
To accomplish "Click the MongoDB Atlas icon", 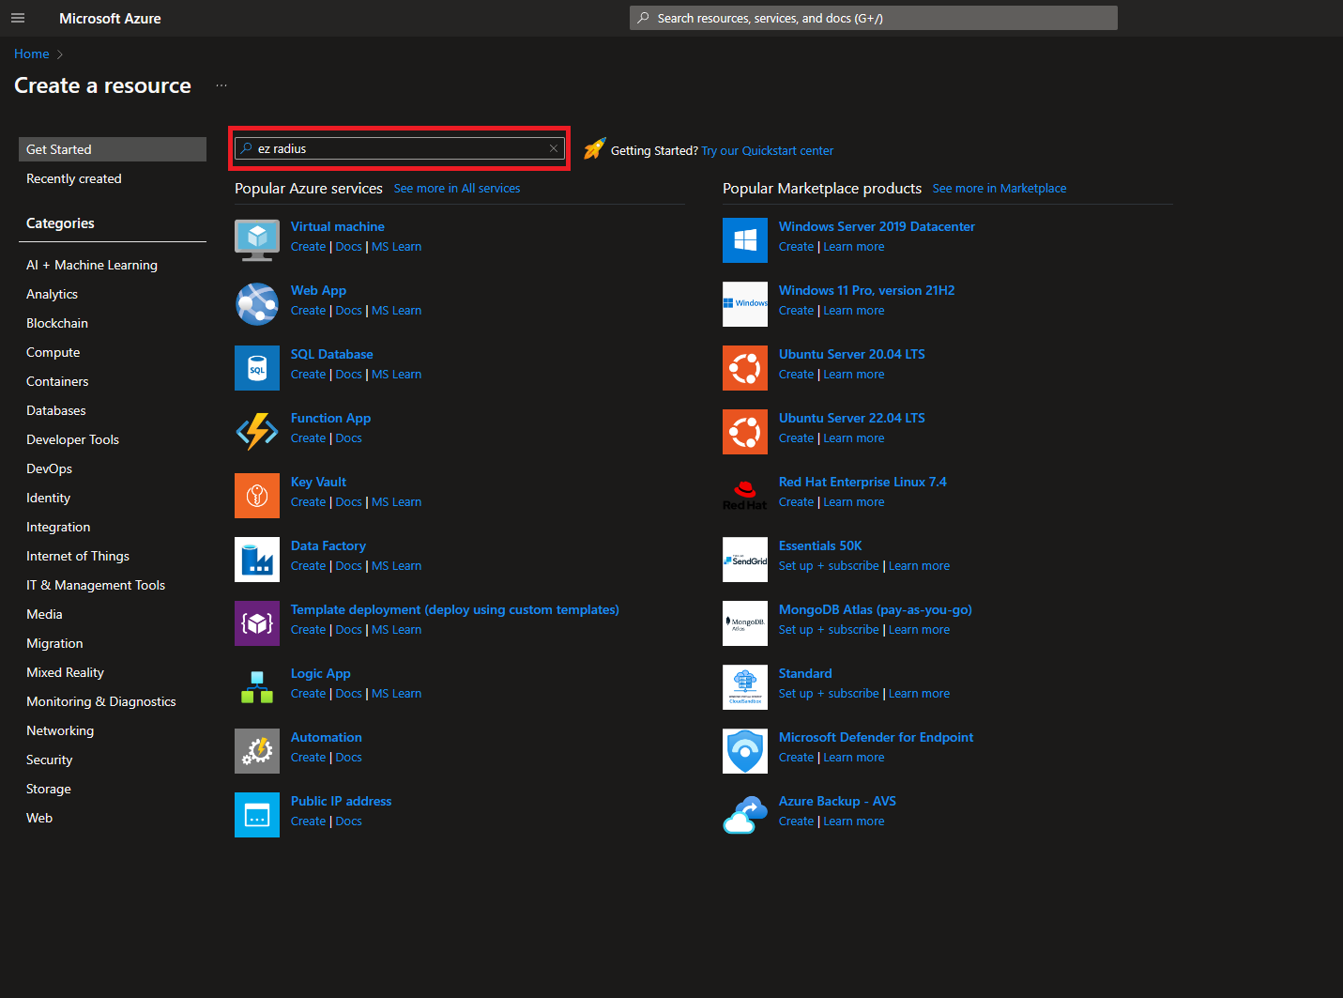I will (x=745, y=623).
